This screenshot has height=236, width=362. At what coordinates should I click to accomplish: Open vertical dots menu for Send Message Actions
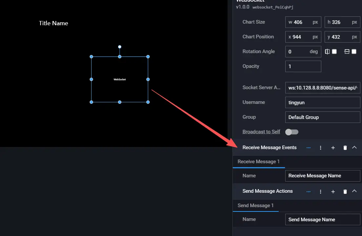[x=320, y=191]
